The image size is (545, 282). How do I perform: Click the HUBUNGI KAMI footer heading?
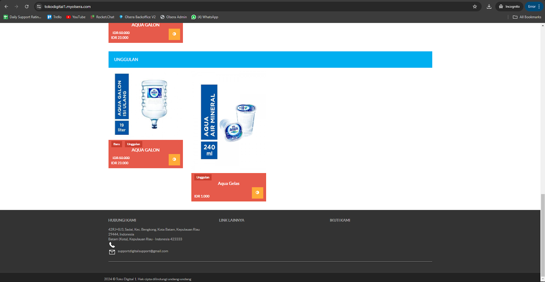[122, 220]
